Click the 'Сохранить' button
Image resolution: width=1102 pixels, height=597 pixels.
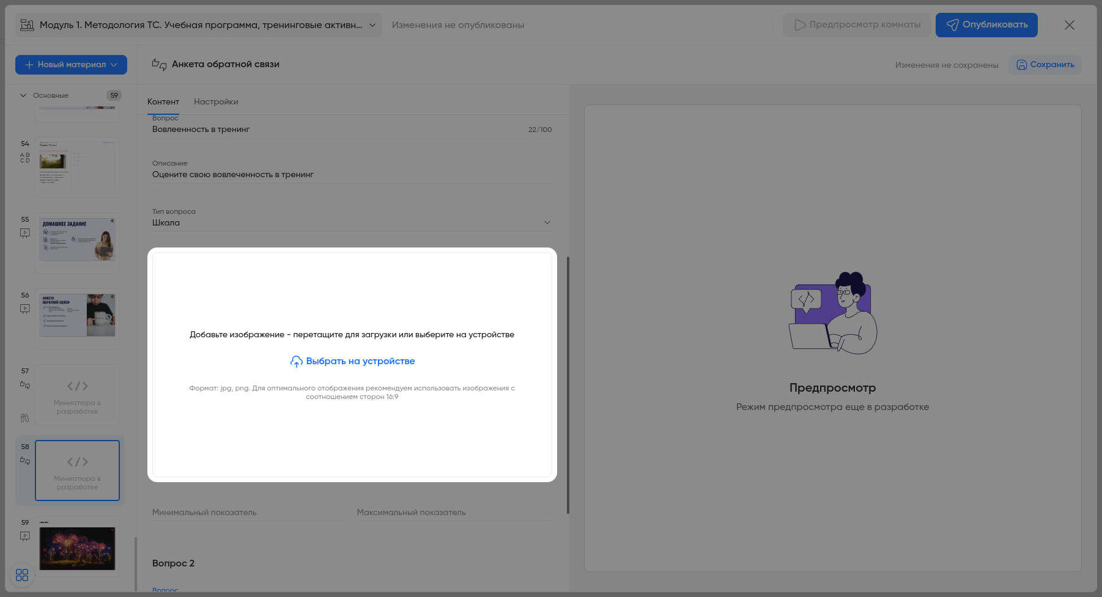1045,65
